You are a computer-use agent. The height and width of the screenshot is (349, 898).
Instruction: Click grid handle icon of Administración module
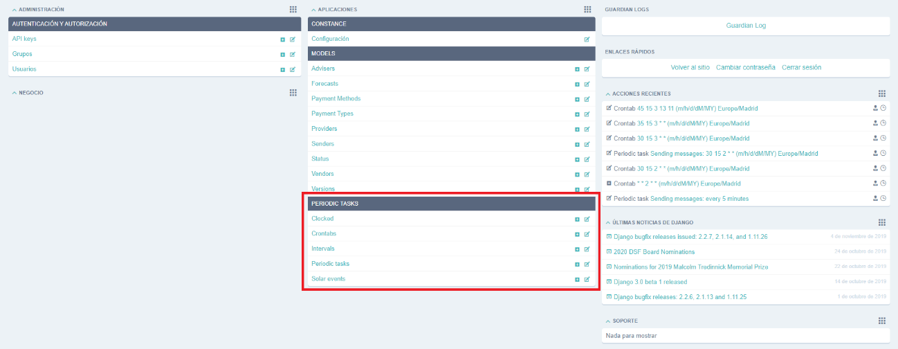click(x=293, y=10)
